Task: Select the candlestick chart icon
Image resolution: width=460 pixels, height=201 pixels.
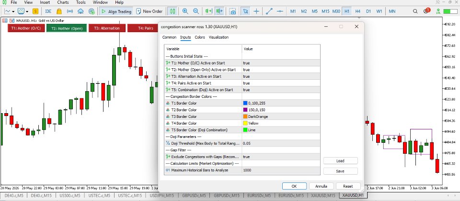Action: point(172,11)
